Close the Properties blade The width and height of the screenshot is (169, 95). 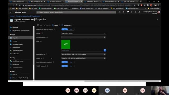157,20
